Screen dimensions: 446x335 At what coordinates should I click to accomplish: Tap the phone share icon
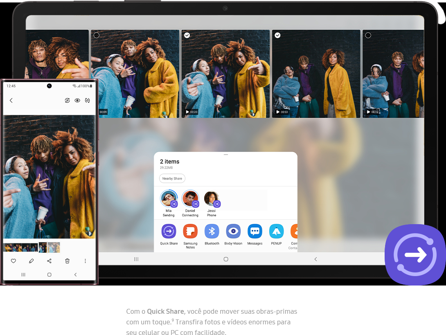49,261
